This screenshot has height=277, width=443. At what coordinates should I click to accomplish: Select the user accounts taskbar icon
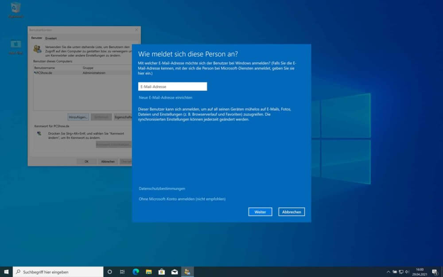(187, 272)
